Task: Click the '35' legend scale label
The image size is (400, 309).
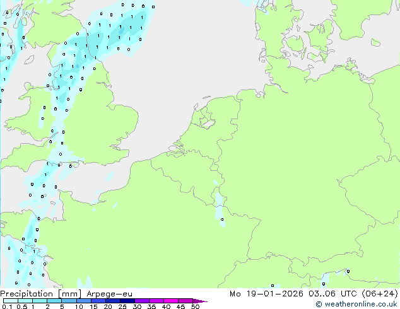Action: pyautogui.click(x=151, y=306)
